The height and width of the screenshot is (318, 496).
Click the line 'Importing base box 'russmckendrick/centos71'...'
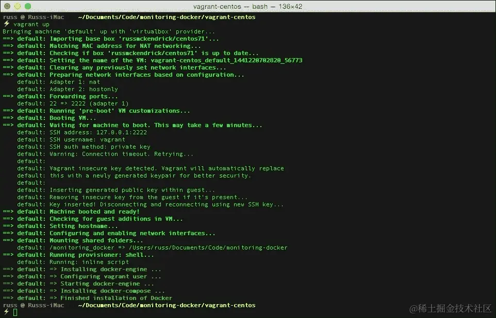[x=134, y=39]
